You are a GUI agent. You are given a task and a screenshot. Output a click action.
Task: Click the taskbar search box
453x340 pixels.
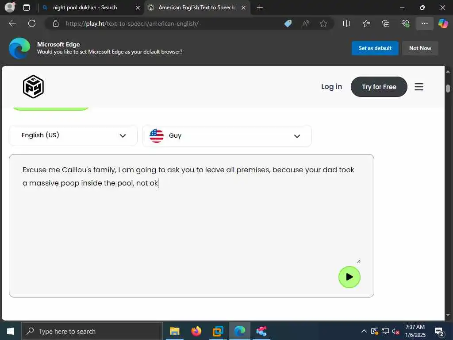(x=92, y=331)
